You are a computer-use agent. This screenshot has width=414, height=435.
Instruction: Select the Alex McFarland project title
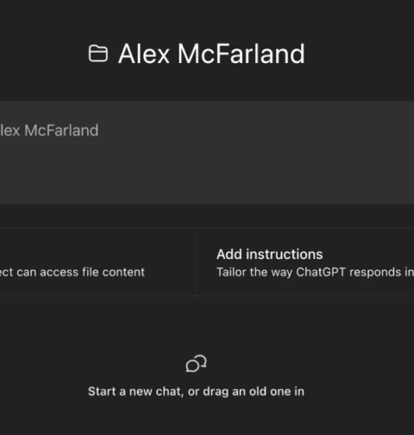pyautogui.click(x=211, y=54)
